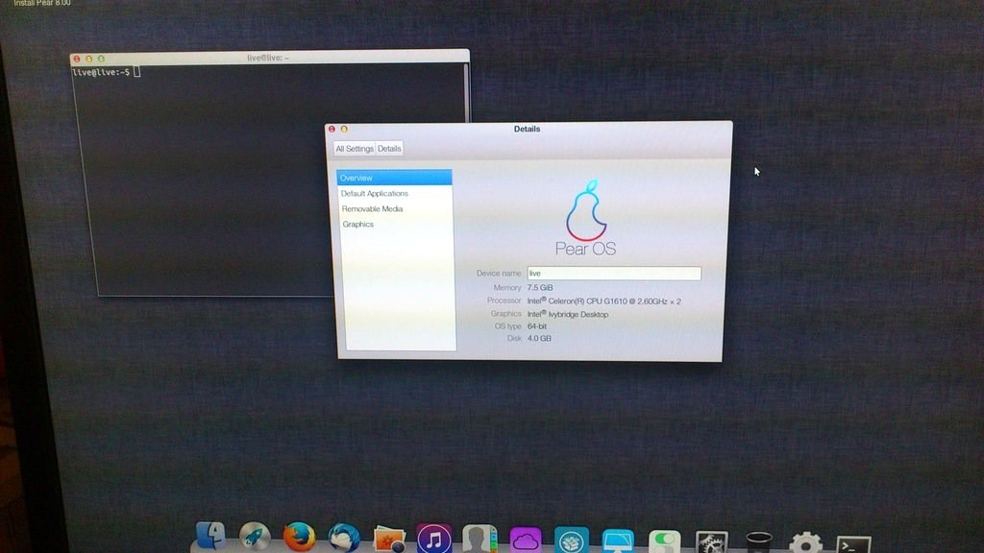
Task: Minimize the Details window
Action: [344, 130]
